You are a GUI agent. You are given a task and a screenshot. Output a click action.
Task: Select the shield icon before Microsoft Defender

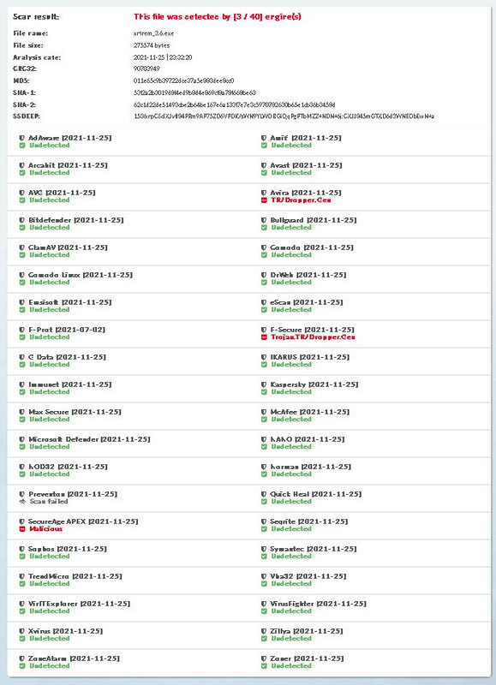[22, 439]
